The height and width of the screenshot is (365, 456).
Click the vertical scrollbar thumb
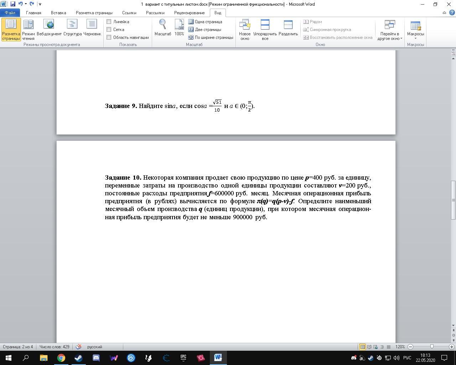click(x=453, y=200)
